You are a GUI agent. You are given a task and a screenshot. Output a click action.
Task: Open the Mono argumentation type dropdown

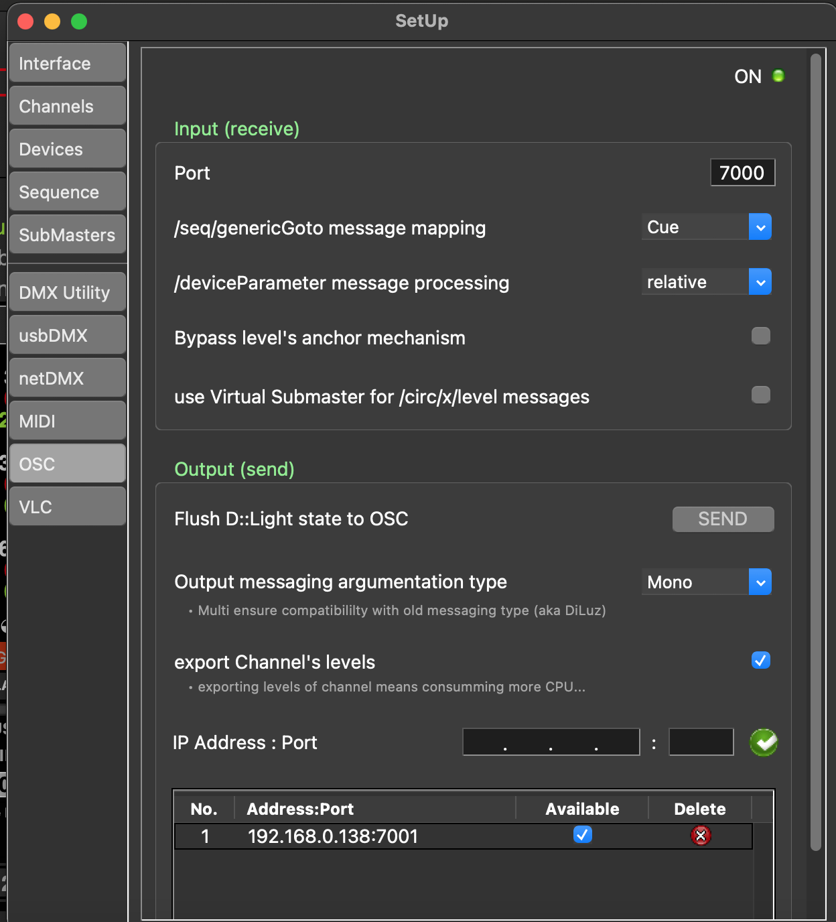click(x=706, y=582)
